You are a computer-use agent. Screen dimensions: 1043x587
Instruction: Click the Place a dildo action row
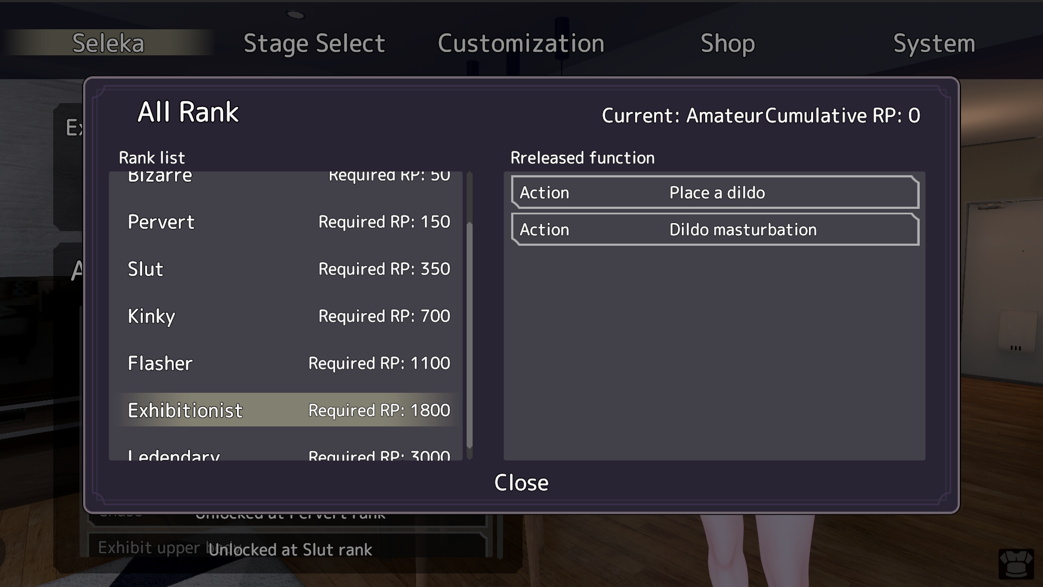point(715,193)
